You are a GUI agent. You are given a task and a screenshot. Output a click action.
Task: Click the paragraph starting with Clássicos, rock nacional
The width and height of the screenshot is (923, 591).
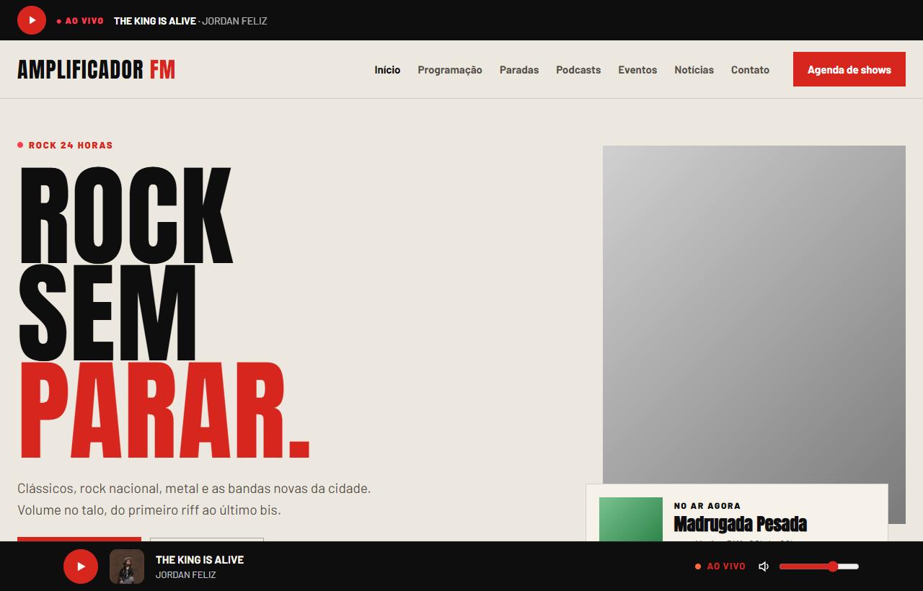click(x=194, y=499)
